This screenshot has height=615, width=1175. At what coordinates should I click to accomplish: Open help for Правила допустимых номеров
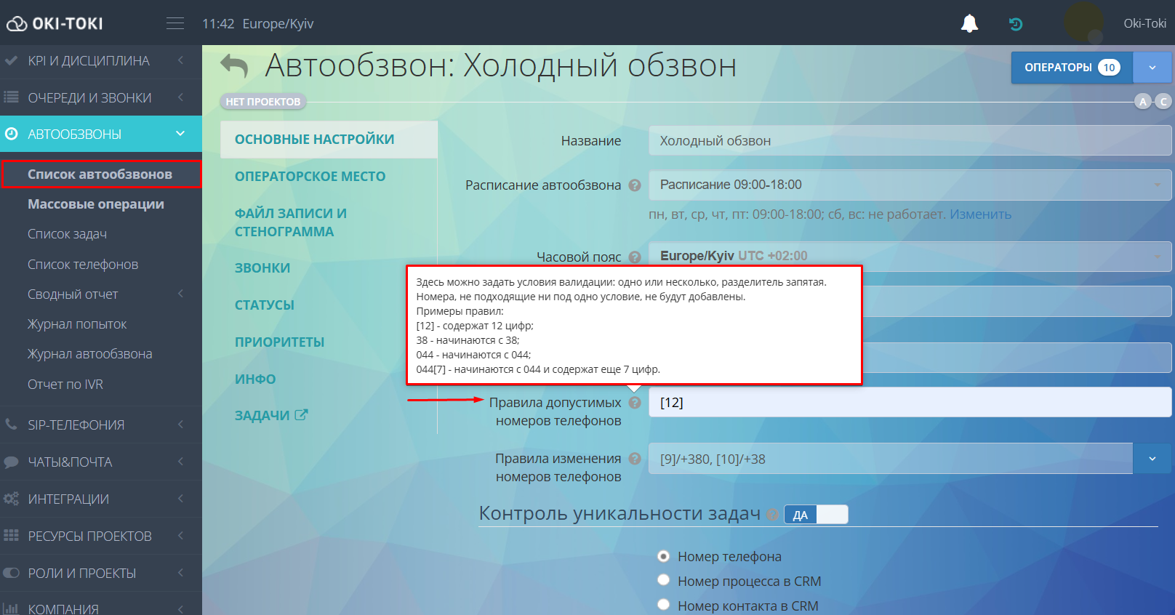tap(635, 403)
